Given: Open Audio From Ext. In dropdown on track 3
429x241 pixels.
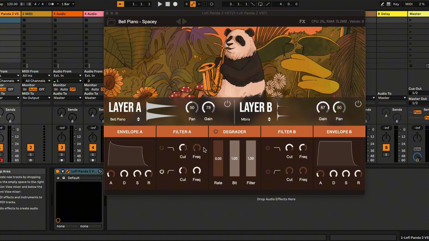Looking at the screenshot, I should pos(68,76).
